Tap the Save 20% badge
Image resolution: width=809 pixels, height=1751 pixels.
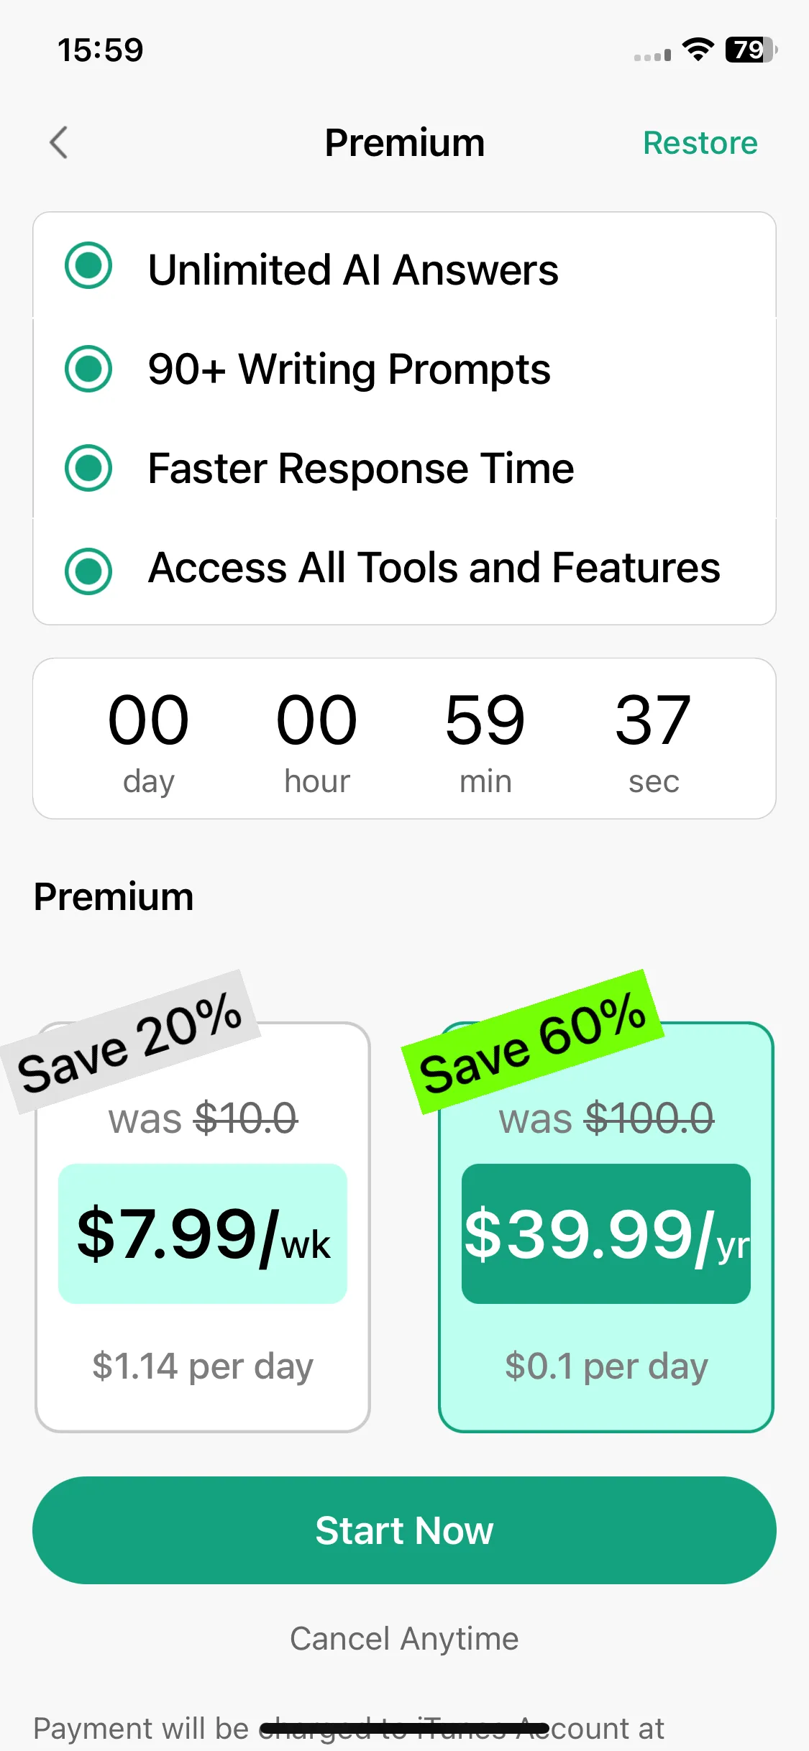pos(130,1042)
